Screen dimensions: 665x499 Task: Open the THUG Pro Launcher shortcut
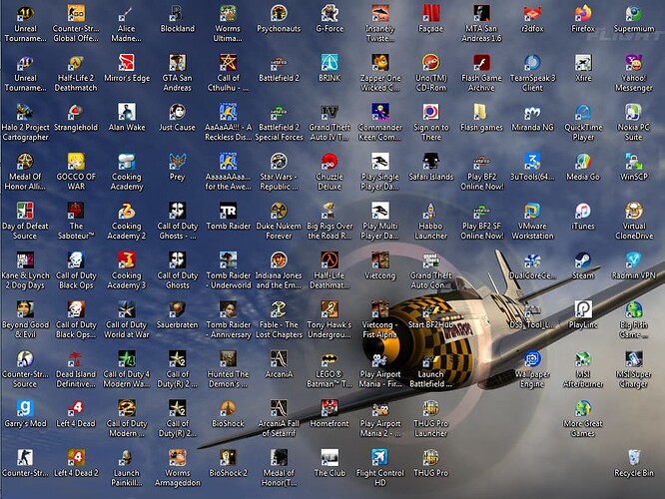click(x=430, y=420)
